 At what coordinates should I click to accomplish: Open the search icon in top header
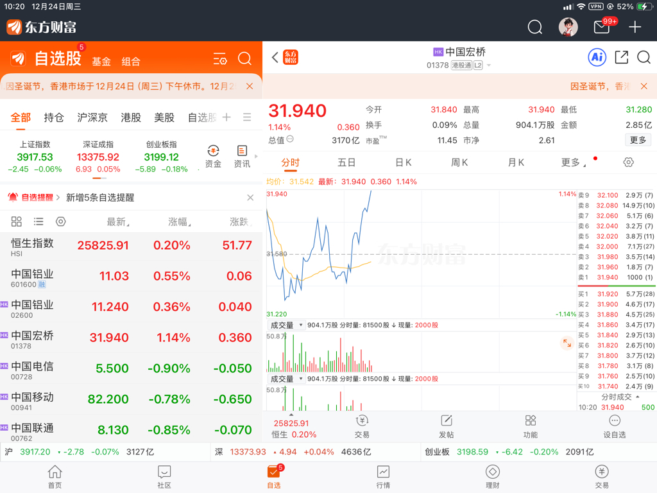(534, 27)
